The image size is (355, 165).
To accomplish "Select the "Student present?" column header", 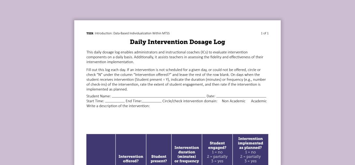I will [x=159, y=158].
